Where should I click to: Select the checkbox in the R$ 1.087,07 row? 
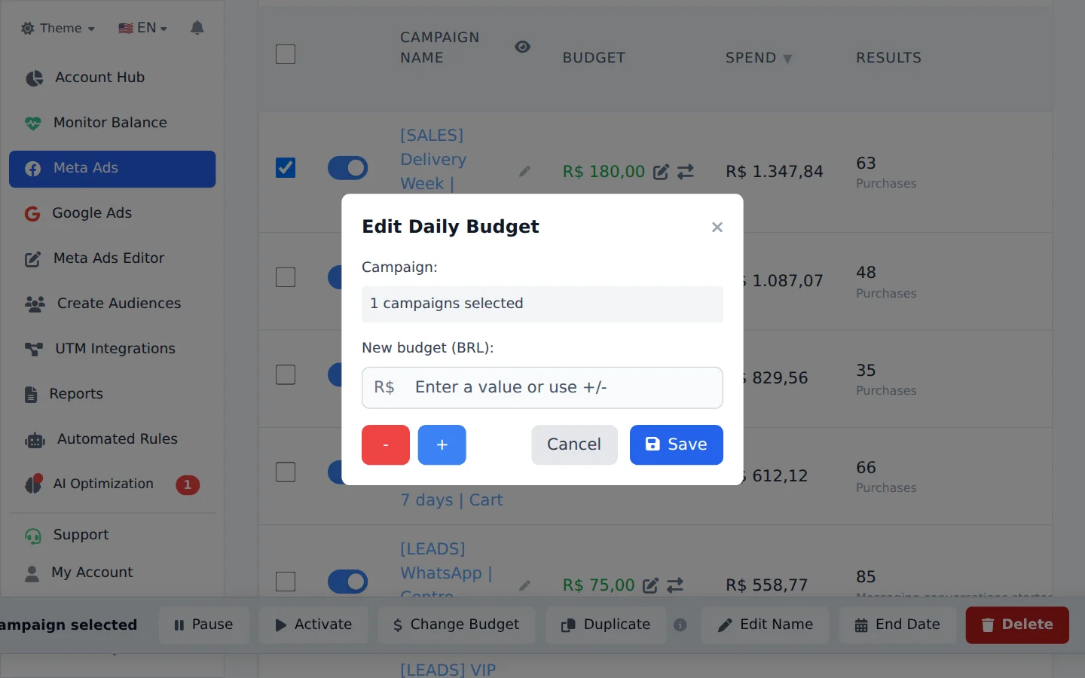[x=286, y=277]
